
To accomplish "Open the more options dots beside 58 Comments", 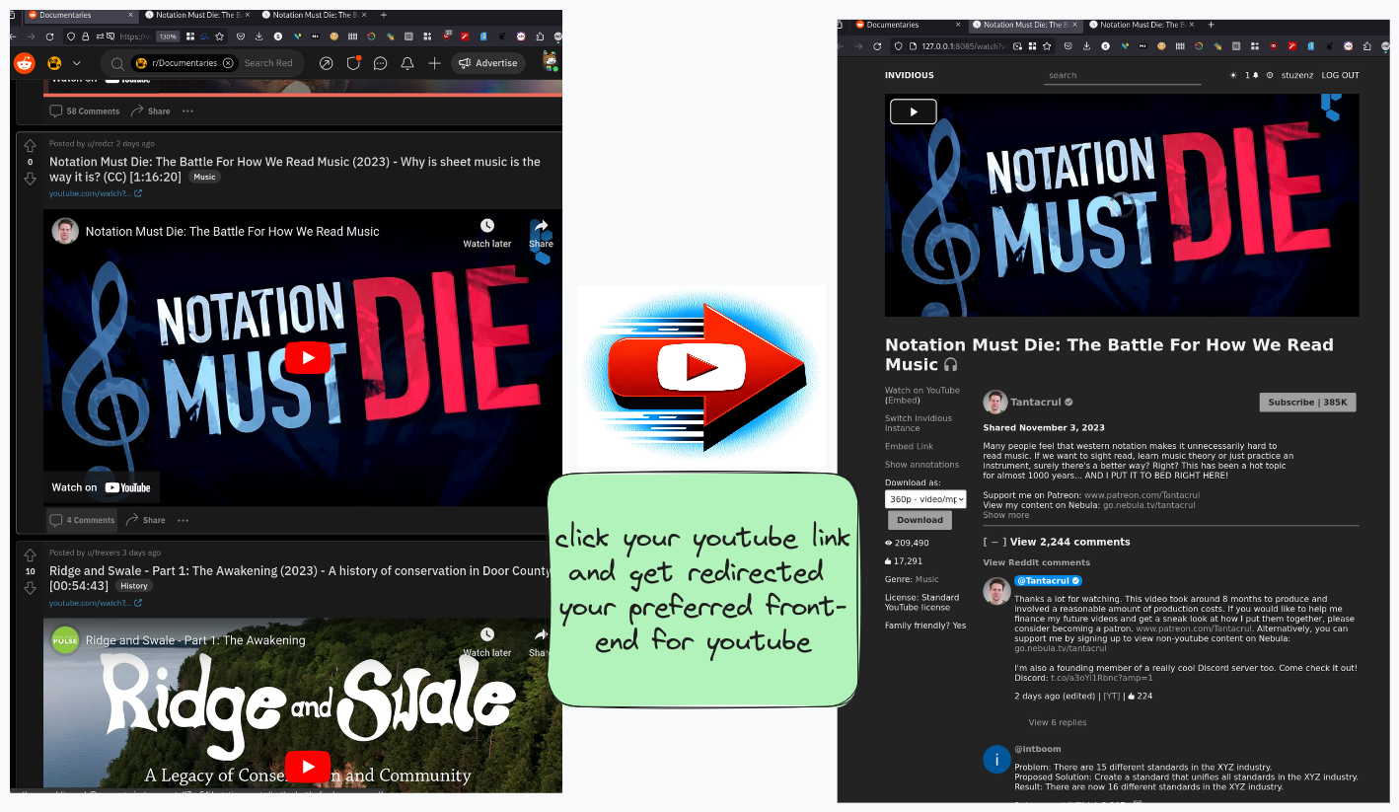I will click(x=187, y=111).
